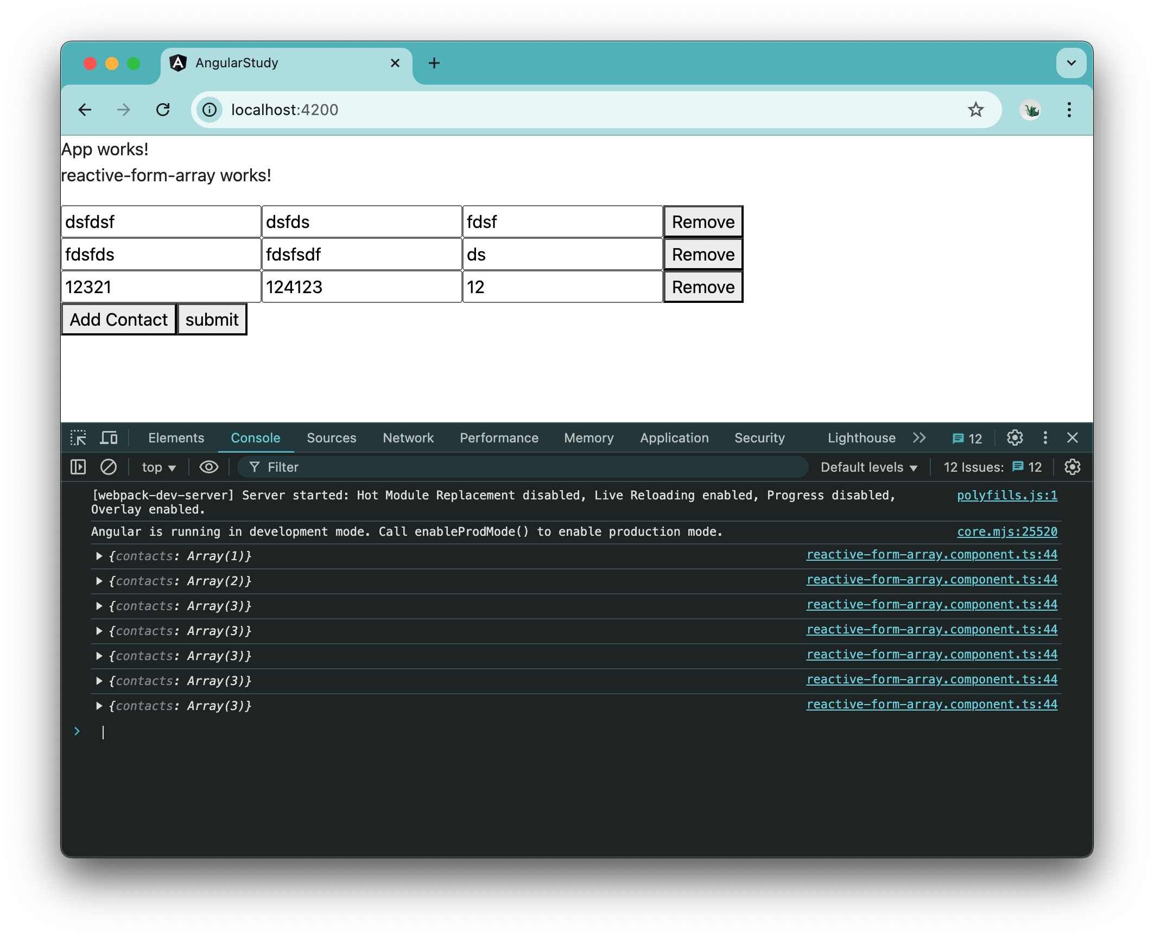The width and height of the screenshot is (1154, 938).
Task: Reveal hidden DevTools panels via the chevron
Action: (919, 438)
